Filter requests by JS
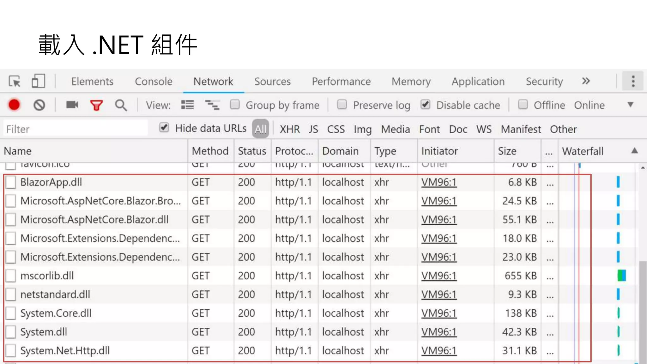647x364 pixels. [313, 129]
